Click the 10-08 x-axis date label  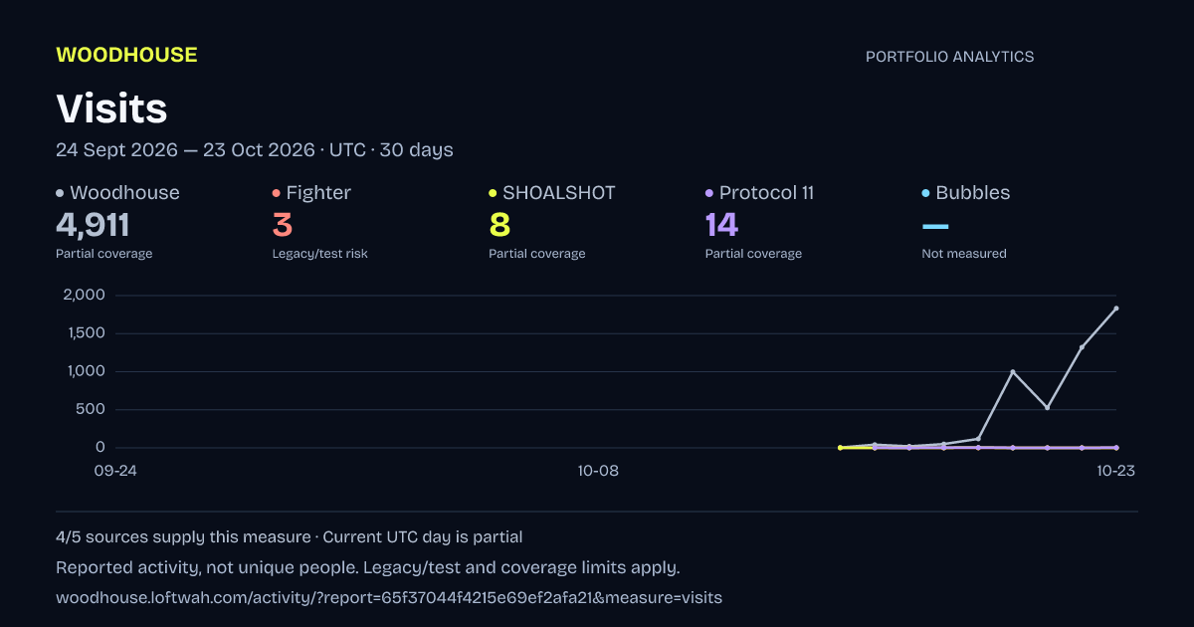(598, 471)
